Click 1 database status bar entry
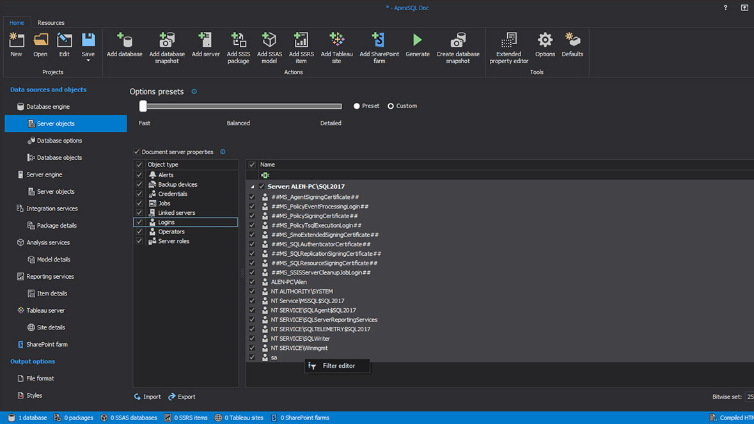 (x=27, y=418)
